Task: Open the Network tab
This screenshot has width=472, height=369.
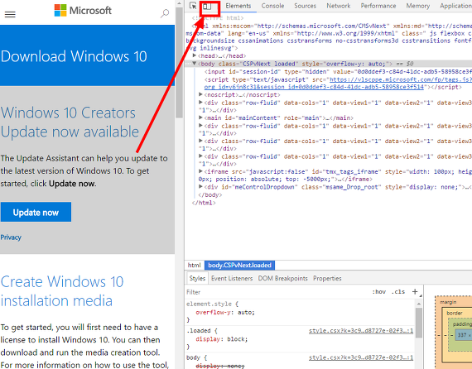Action: 339,6
